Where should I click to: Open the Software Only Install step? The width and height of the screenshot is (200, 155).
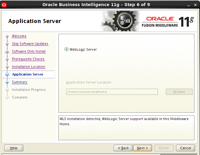[29, 51]
